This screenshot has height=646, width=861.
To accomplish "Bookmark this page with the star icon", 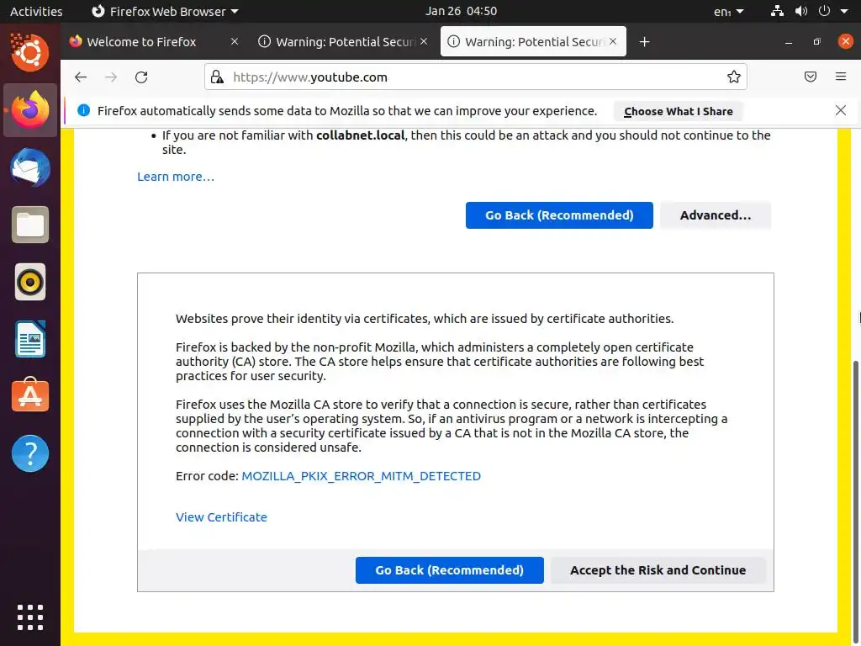I will coord(733,77).
